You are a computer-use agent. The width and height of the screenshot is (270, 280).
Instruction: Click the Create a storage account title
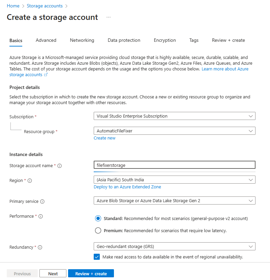click(52, 17)
